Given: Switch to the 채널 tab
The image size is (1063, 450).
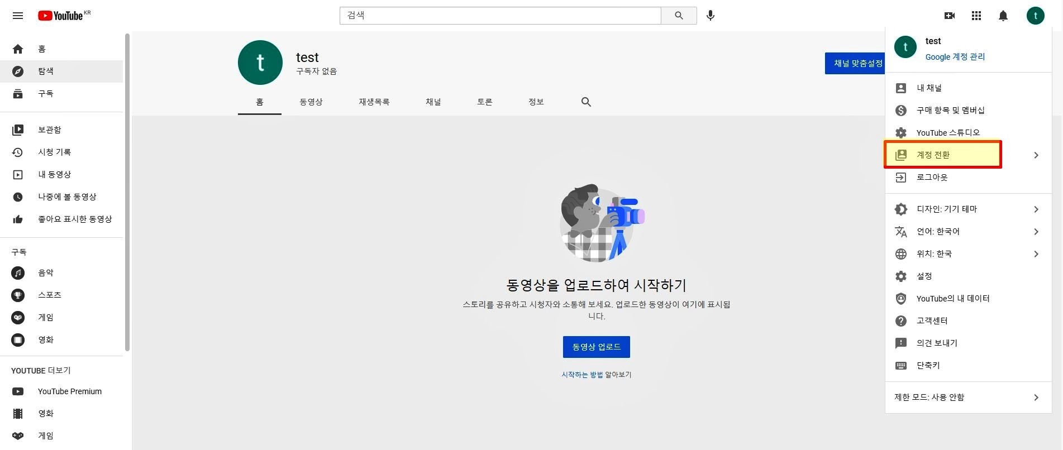Looking at the screenshot, I should (x=433, y=102).
